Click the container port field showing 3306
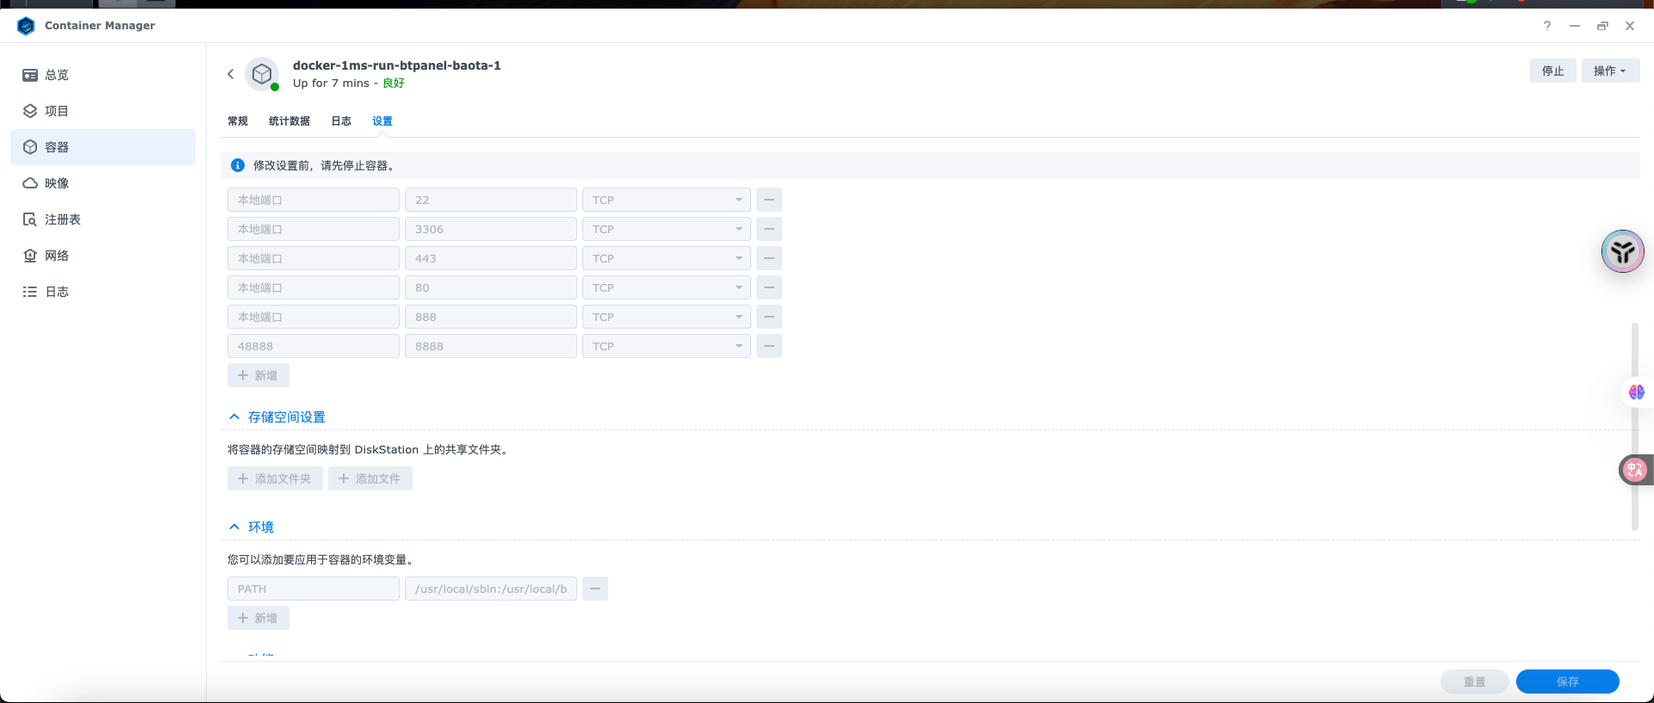The image size is (1654, 703). [491, 229]
